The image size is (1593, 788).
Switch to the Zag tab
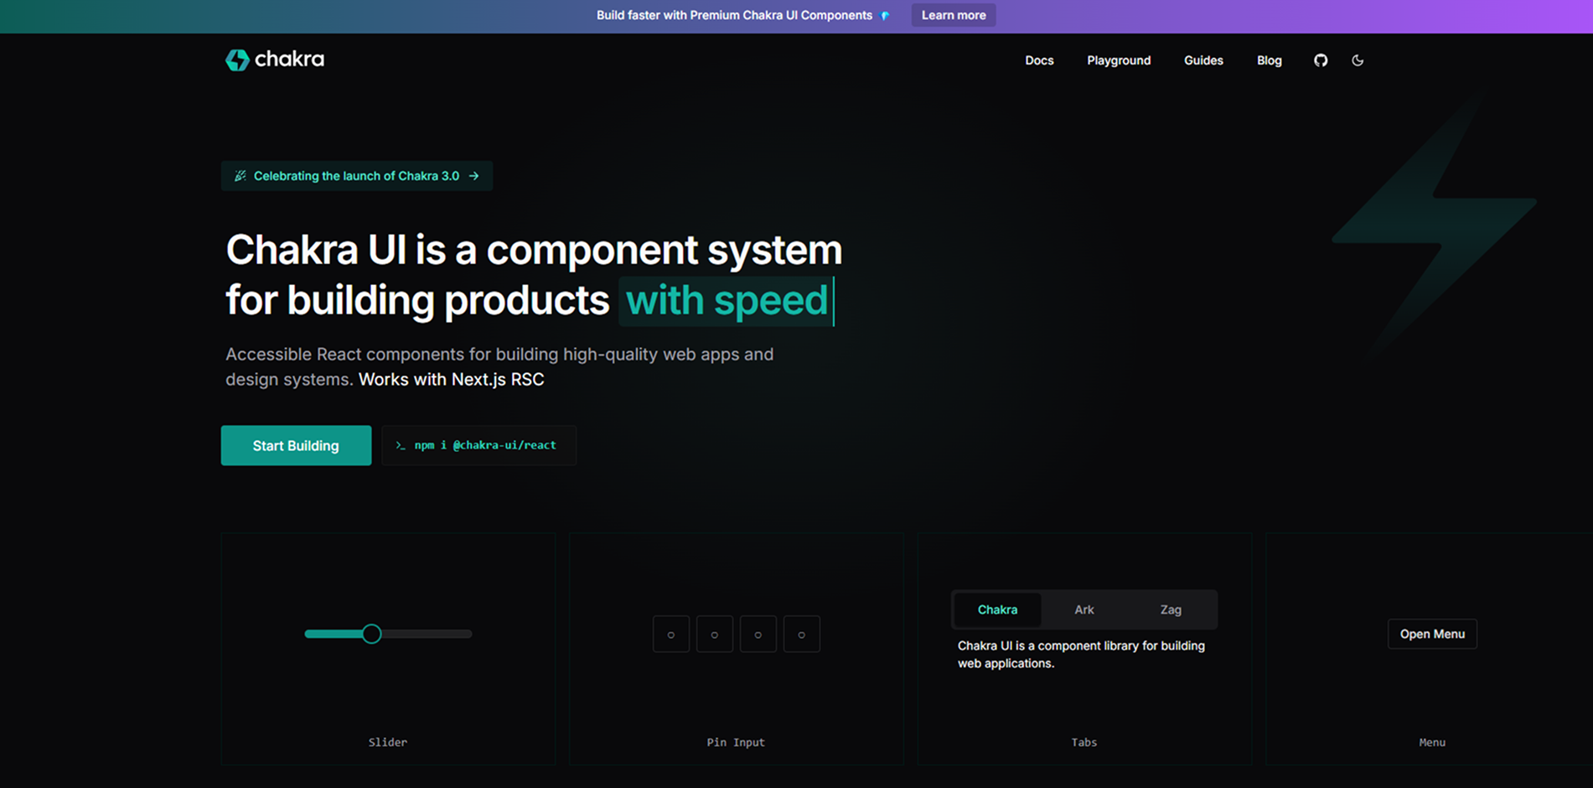click(1171, 609)
